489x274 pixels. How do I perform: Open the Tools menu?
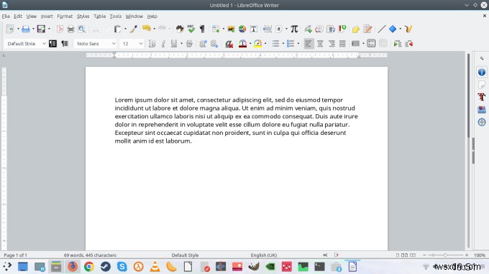tap(115, 16)
